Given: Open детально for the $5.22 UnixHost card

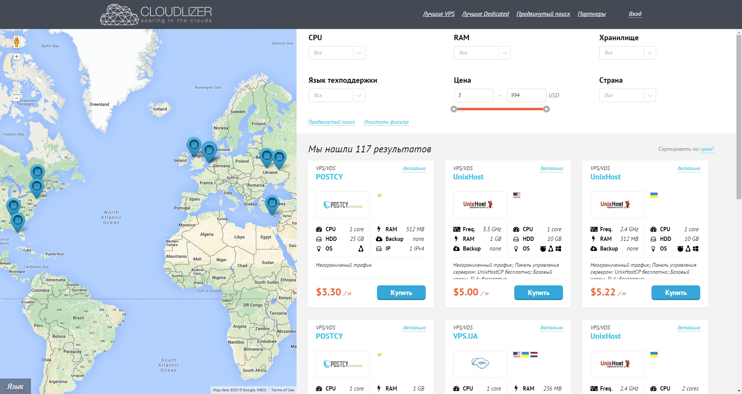Looking at the screenshot, I should [x=689, y=169].
